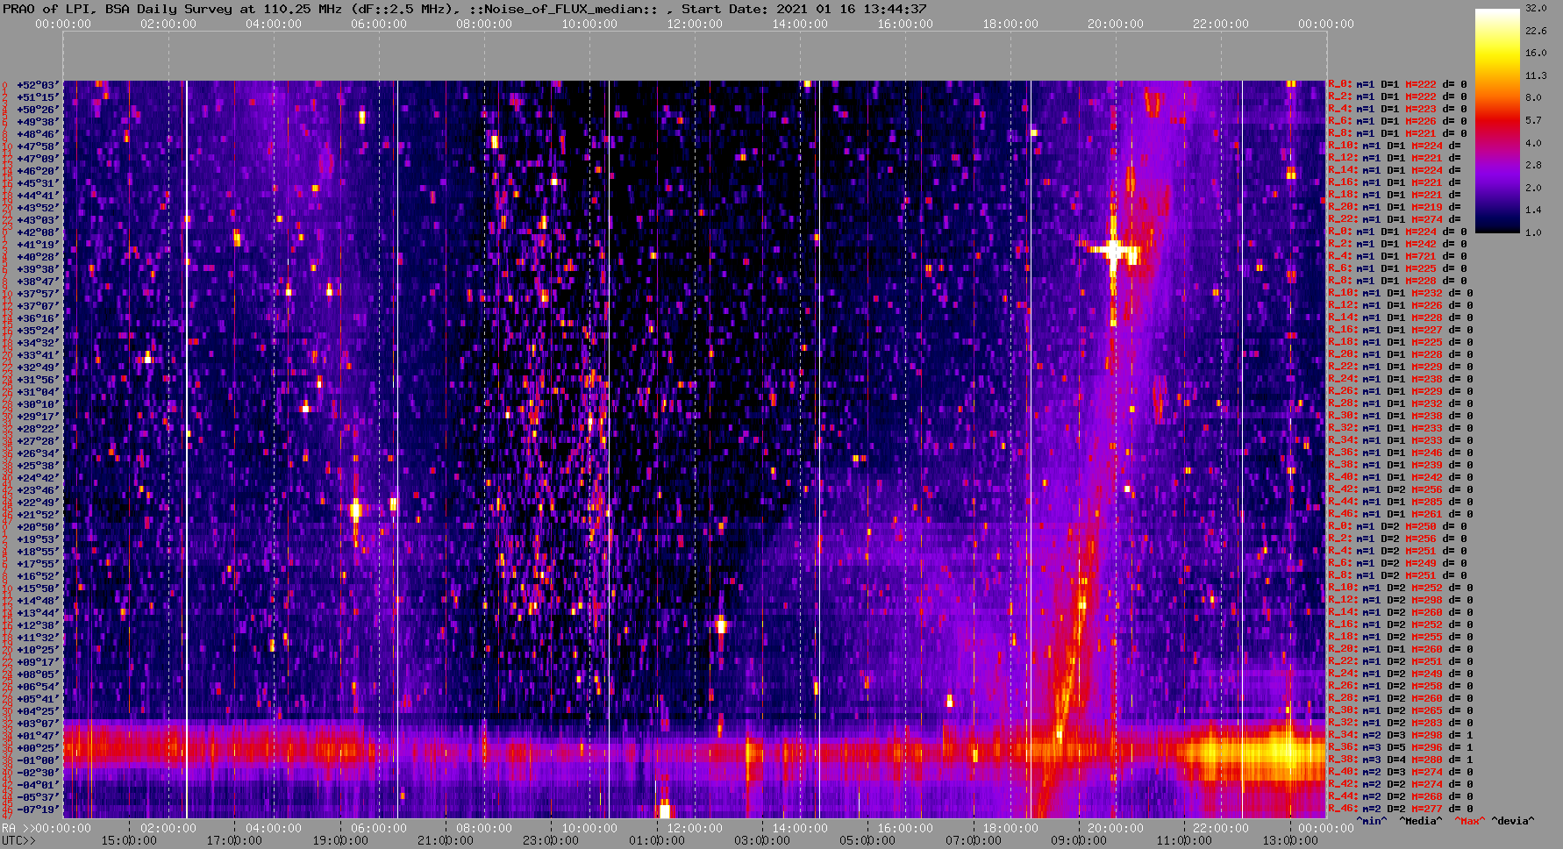1563x849 pixels.
Task: Click the +49°38' declination label
Action: tap(37, 122)
